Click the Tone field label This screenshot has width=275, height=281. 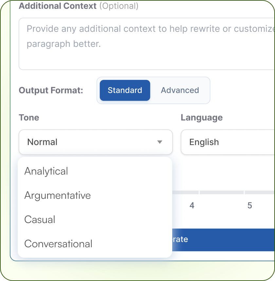coord(29,118)
